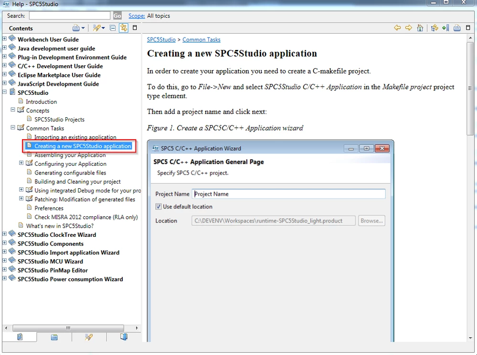Open Check MISRA 2012 compliance topic
This screenshot has height=355, width=477.
[x=86, y=217]
